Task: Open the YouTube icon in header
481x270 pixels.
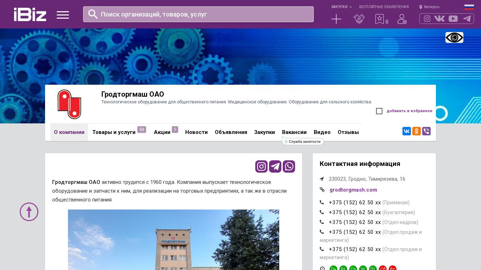Action: tap(453, 19)
